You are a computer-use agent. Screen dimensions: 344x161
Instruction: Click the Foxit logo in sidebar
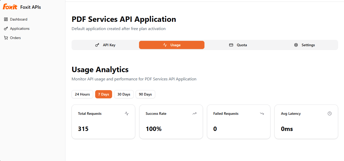click(10, 7)
